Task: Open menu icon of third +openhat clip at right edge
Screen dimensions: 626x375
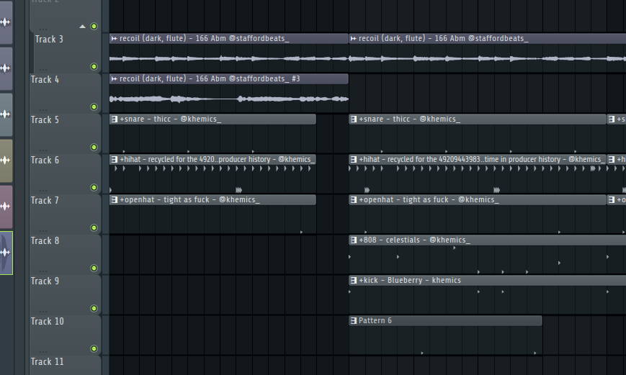Action: coord(611,199)
